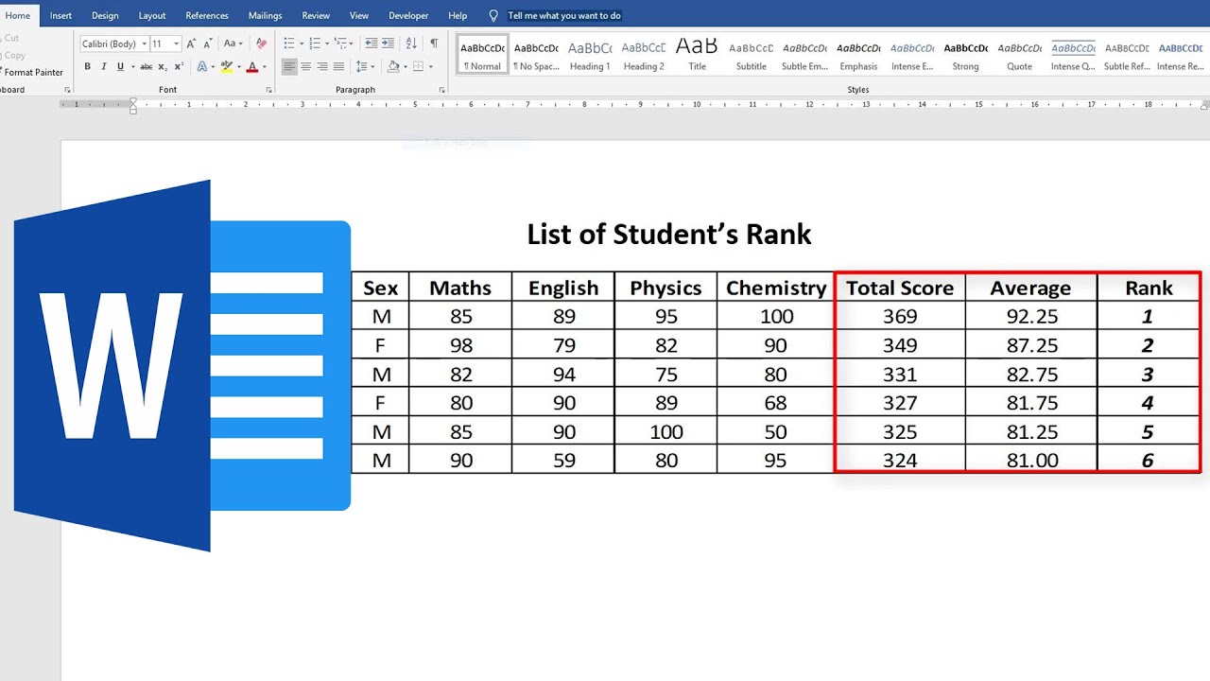Toggle bold formatting
Viewport: 1210px width, 681px height.
[88, 67]
